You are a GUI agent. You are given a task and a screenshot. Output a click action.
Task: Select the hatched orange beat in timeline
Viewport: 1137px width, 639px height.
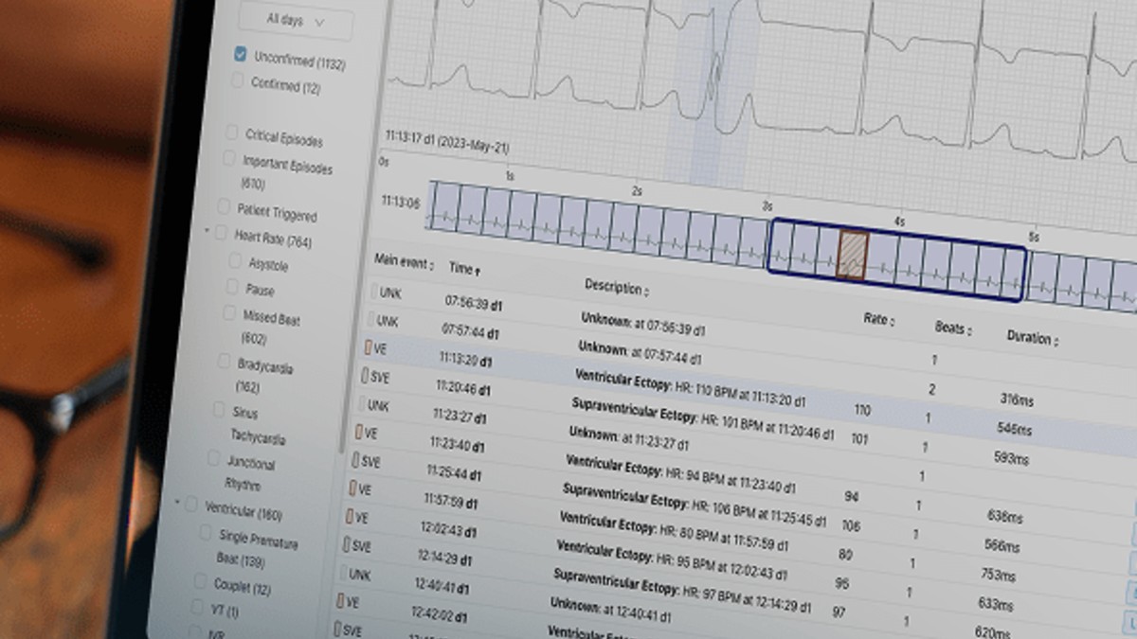tap(852, 256)
